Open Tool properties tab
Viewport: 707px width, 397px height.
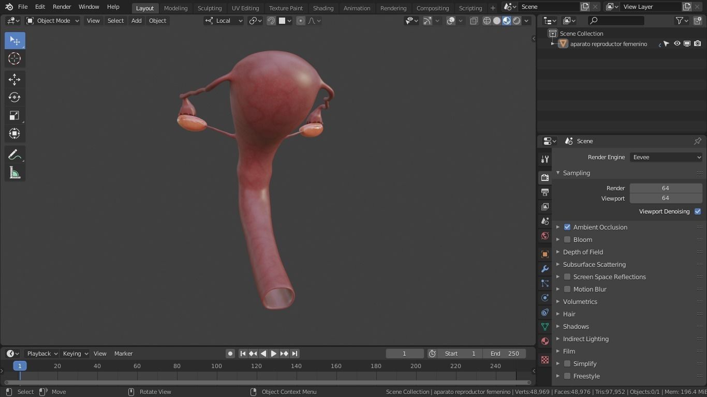544,159
